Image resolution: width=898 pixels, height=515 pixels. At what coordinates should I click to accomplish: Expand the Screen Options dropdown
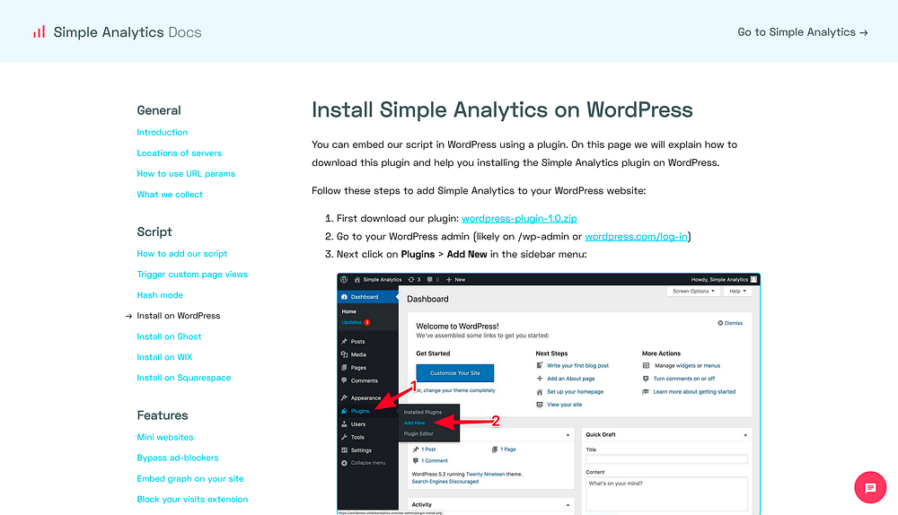coord(693,292)
